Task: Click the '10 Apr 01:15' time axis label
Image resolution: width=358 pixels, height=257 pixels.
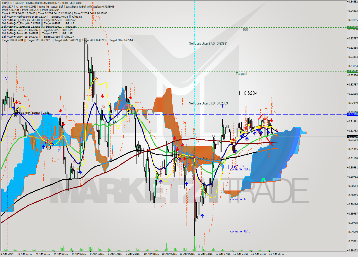Action: (151, 254)
